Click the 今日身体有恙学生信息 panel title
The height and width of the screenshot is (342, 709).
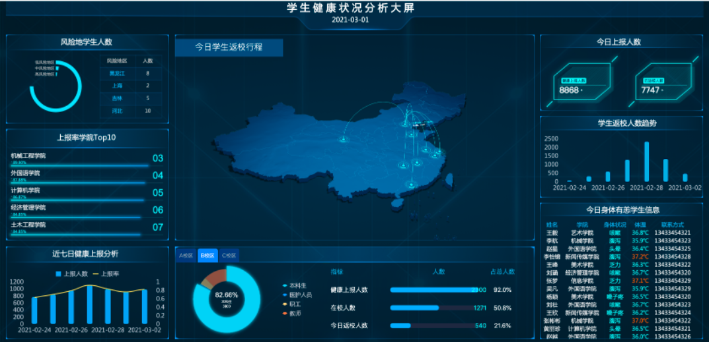click(x=622, y=210)
